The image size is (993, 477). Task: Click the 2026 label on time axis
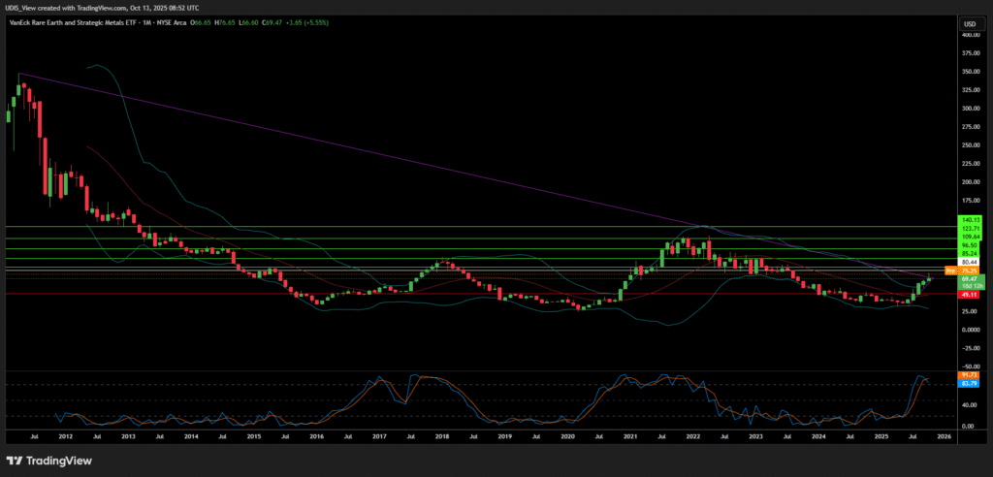pyautogui.click(x=945, y=437)
